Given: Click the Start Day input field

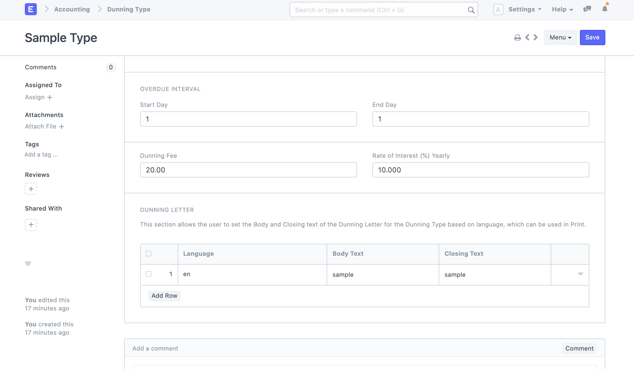Looking at the screenshot, I should coord(248,119).
